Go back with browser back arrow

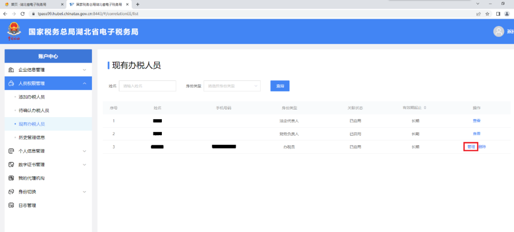click(5, 14)
